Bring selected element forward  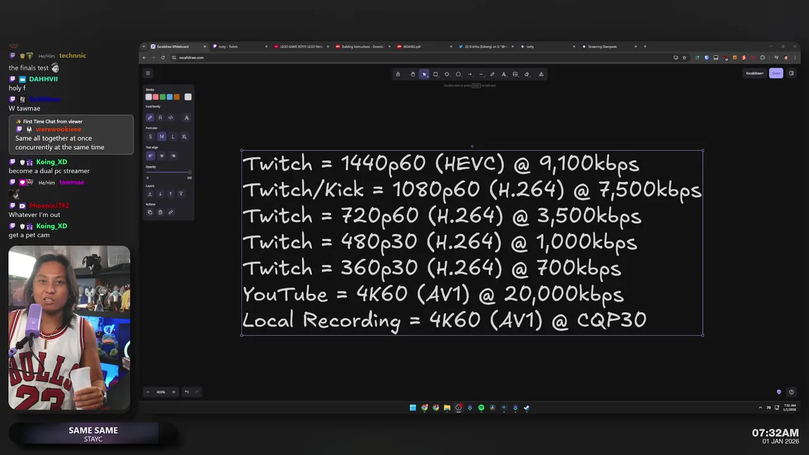point(171,194)
